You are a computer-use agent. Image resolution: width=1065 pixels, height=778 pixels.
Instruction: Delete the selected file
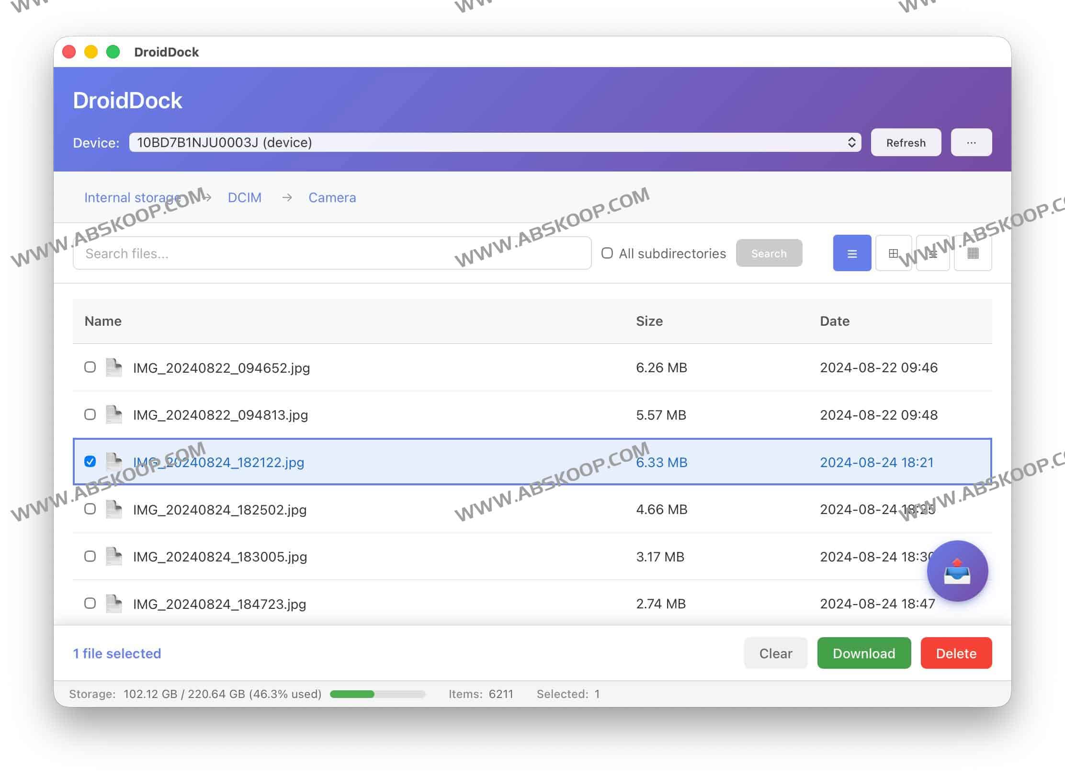point(956,653)
